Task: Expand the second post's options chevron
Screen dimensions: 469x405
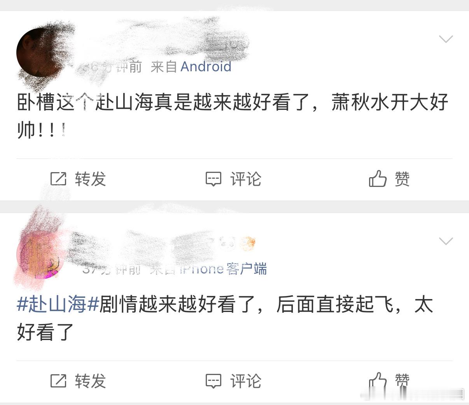Action: click(446, 241)
